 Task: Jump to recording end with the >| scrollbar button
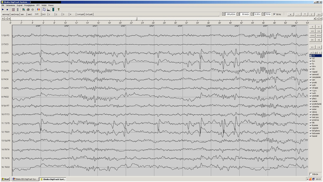click(320, 19)
